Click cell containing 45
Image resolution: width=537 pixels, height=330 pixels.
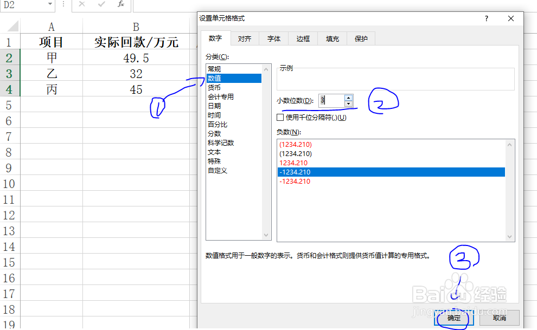[136, 89]
